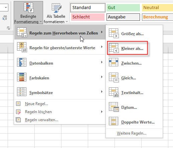Image resolution: width=173 pixels, height=148 pixels.
Task: Apply the Gut green cell style
Action: pos(123,8)
